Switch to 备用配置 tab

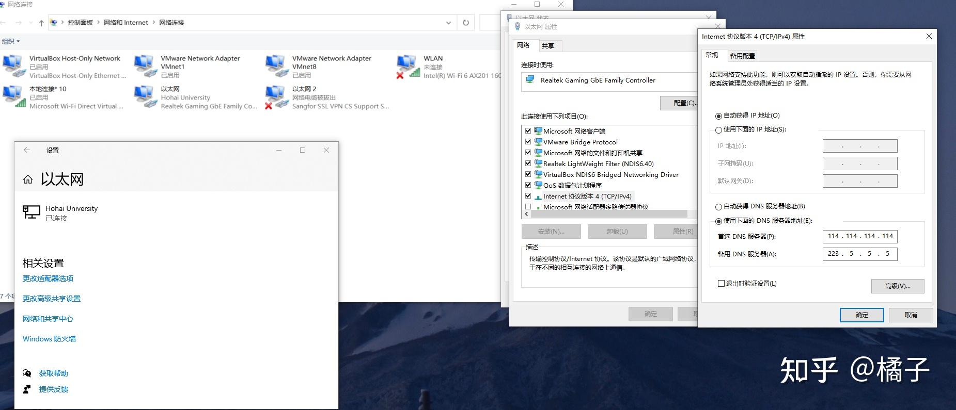(743, 56)
